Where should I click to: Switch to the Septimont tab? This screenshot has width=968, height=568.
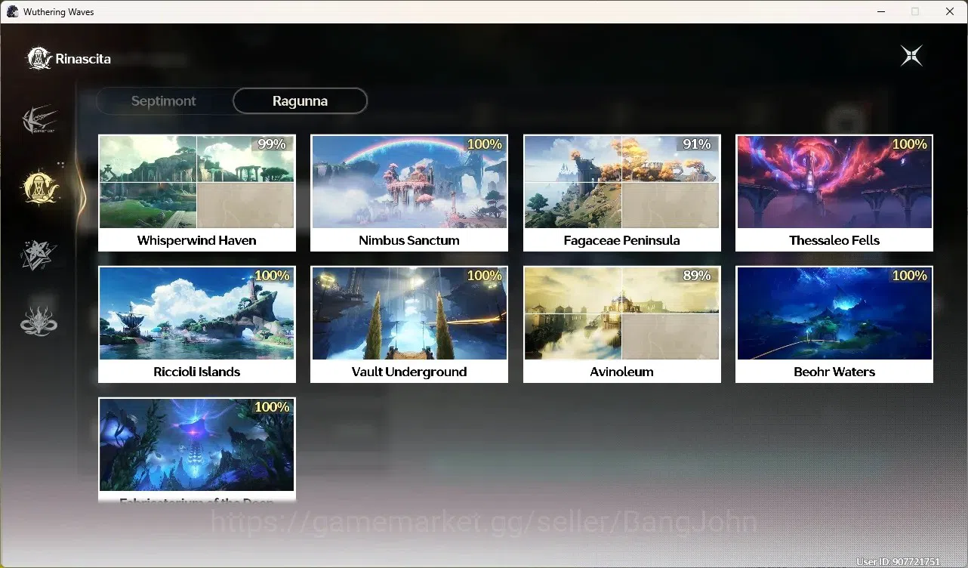click(164, 100)
